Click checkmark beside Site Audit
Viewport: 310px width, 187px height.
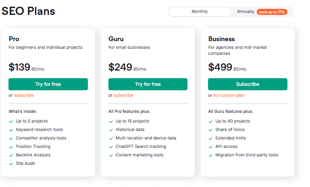[x=11, y=164]
